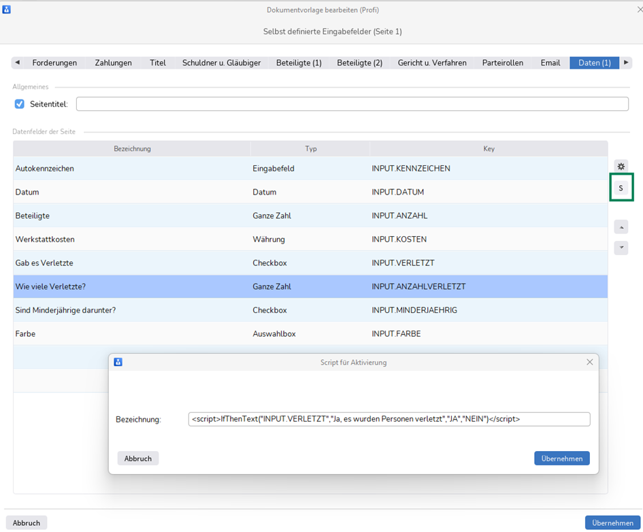Click Übernehmen at bottom of main window
The height and width of the screenshot is (532, 643).
tap(612, 522)
